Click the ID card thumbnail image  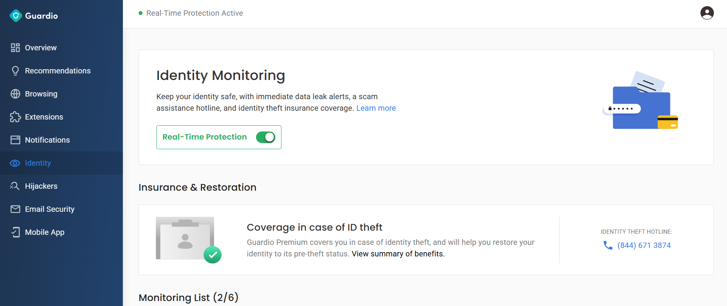(185, 238)
